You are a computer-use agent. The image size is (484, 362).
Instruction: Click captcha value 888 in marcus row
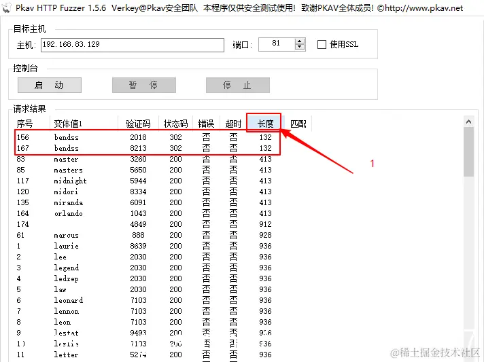[138, 235]
